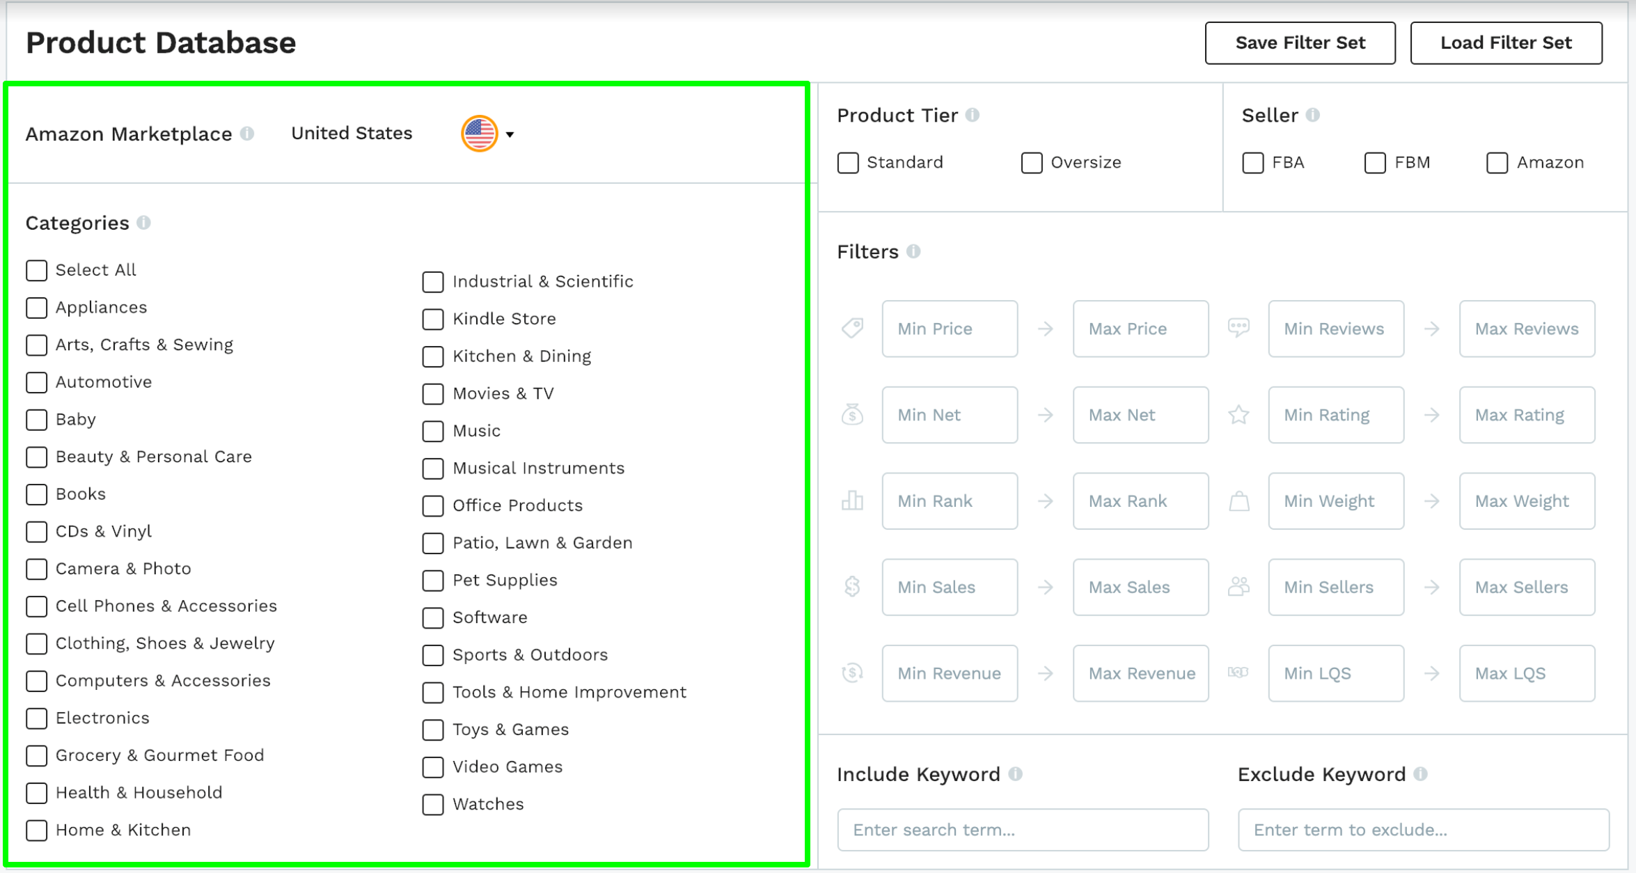Click the Filters info icon
The width and height of the screenshot is (1636, 873).
point(913,251)
